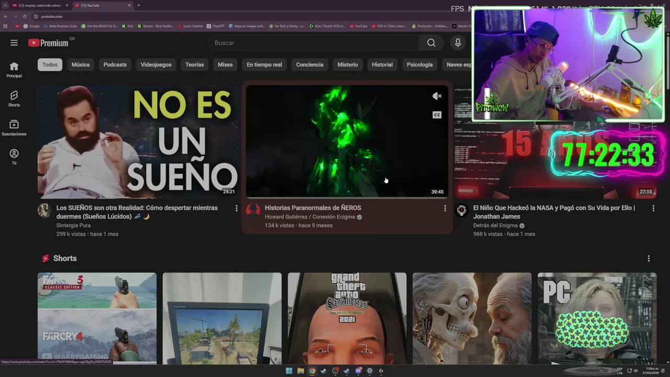Select the Podcasts filter chip
Screen dimensions: 670x377
(115, 64)
